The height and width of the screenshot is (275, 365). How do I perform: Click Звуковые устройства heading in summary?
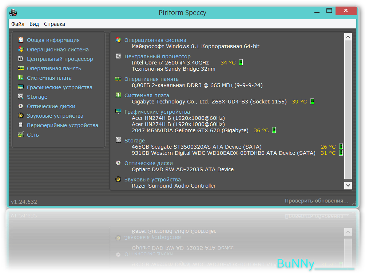[152, 180]
